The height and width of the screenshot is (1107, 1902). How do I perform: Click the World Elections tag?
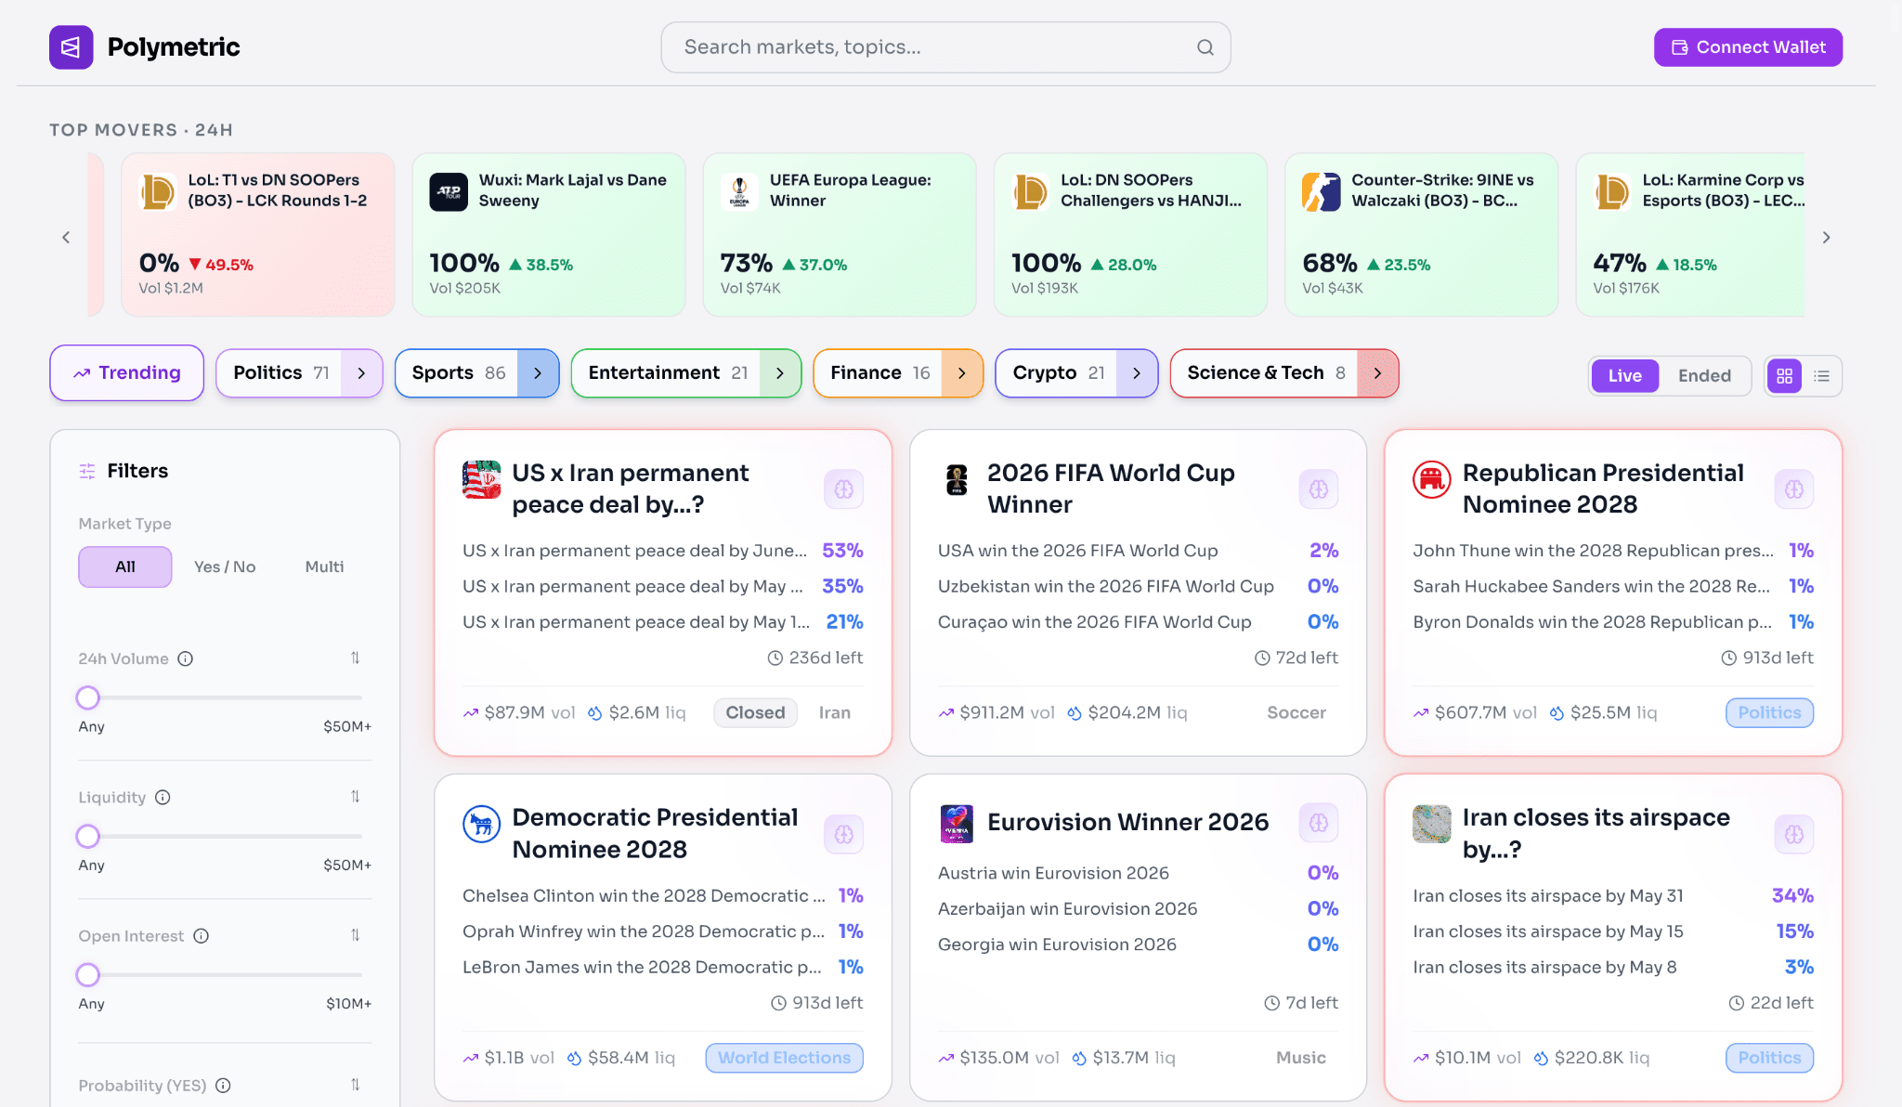(784, 1058)
